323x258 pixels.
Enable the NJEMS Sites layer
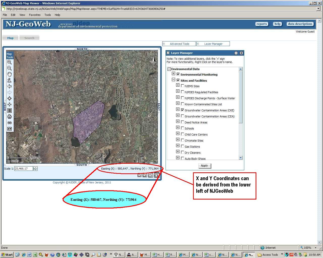182,86
